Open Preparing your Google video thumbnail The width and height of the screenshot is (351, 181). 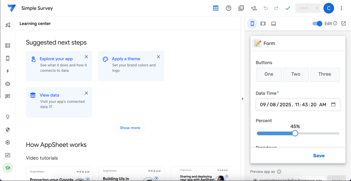coord(60,173)
